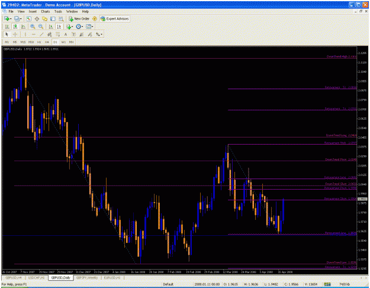370x288 pixels.
Task: Show the Terminal panel icon
Action: [x=53, y=18]
